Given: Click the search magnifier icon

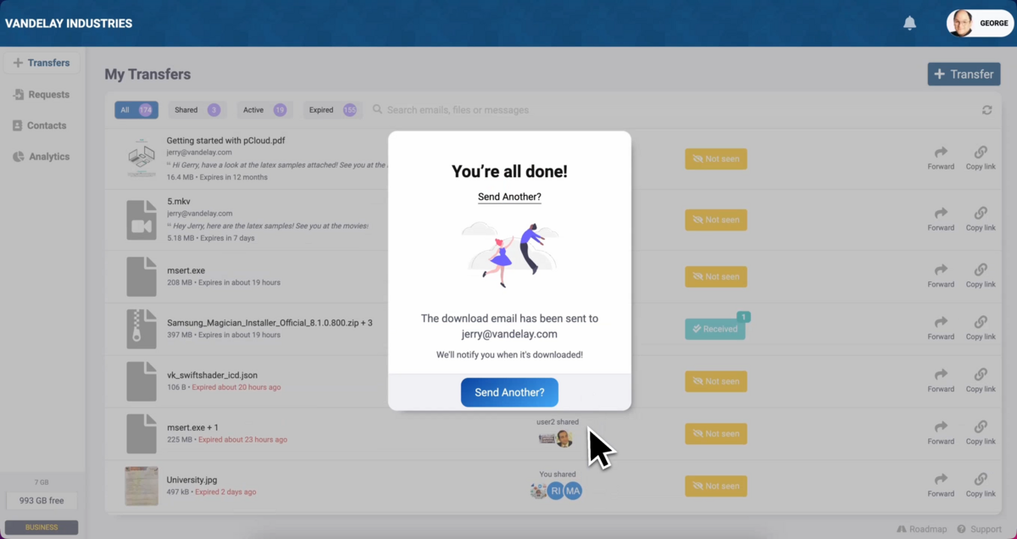Looking at the screenshot, I should click(378, 110).
